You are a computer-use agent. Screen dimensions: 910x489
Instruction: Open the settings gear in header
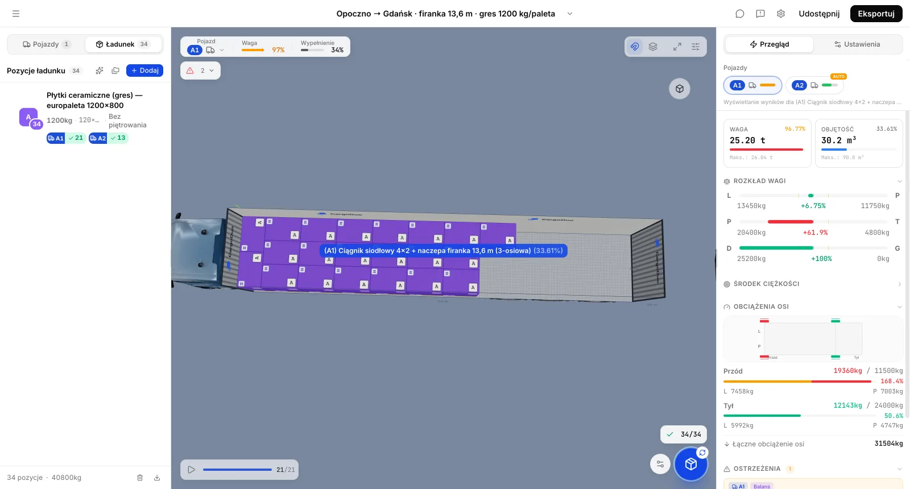(x=781, y=14)
